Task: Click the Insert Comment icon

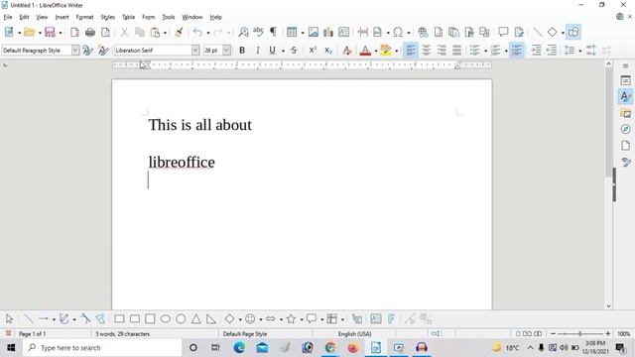Action: [x=503, y=32]
